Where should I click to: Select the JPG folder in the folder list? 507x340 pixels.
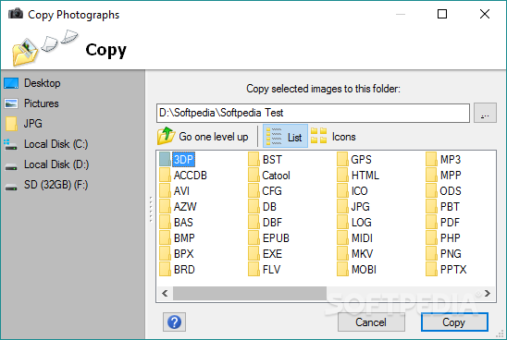coord(353,207)
